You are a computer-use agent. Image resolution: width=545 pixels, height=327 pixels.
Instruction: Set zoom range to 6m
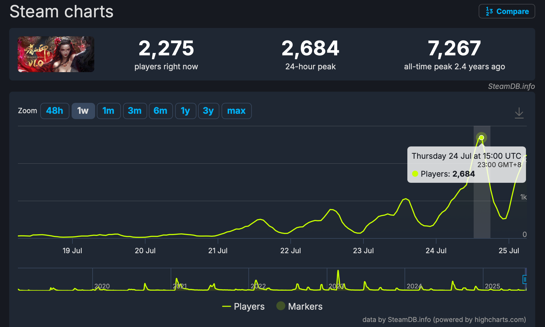[x=161, y=111]
